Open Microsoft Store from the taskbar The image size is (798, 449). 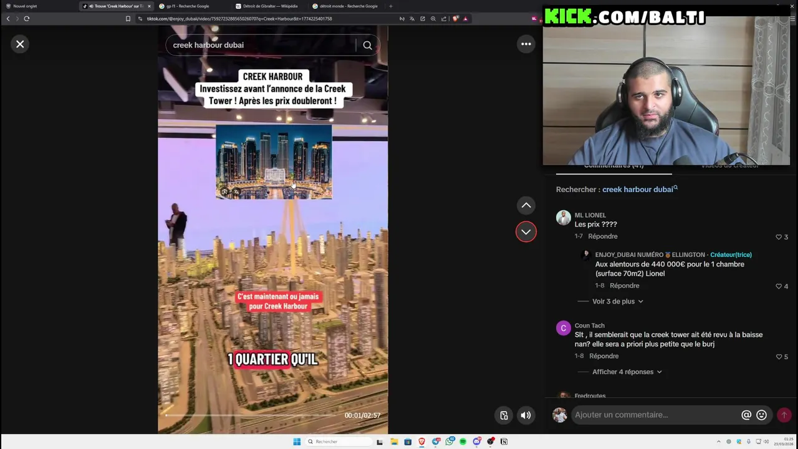point(408,442)
